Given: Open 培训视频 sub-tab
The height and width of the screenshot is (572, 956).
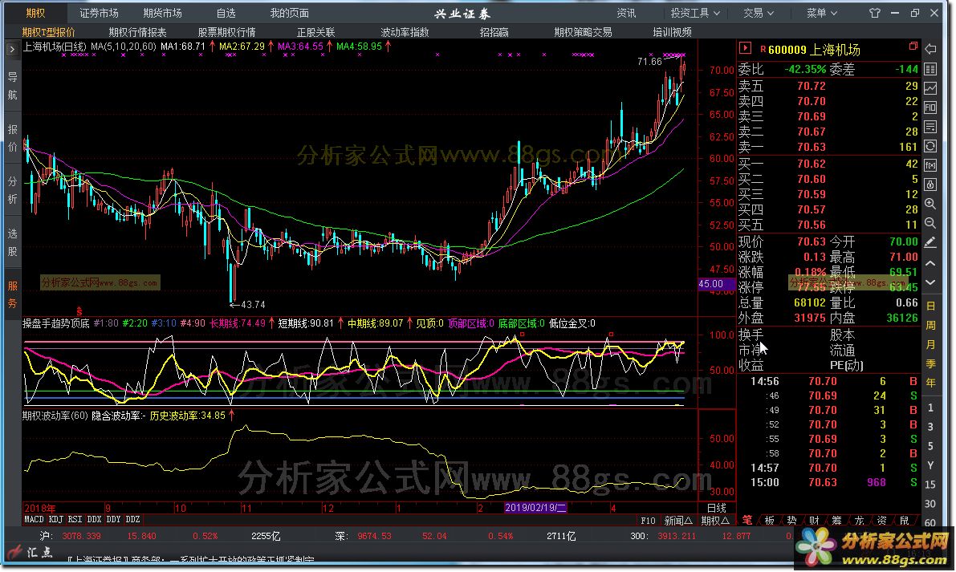Looking at the screenshot, I should tap(672, 32).
